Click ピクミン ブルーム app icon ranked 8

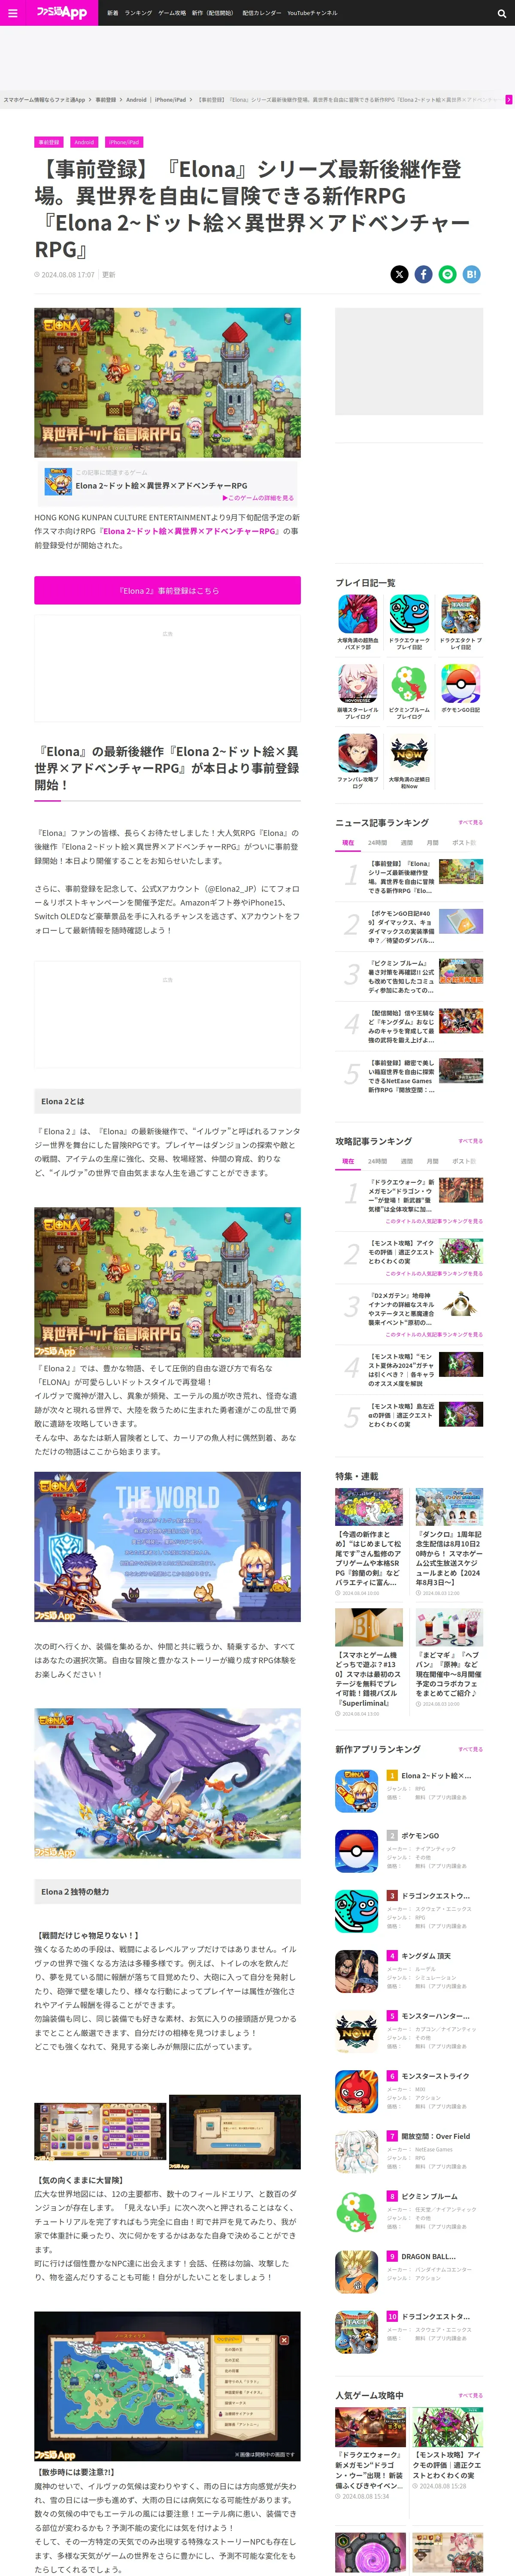356,2211
